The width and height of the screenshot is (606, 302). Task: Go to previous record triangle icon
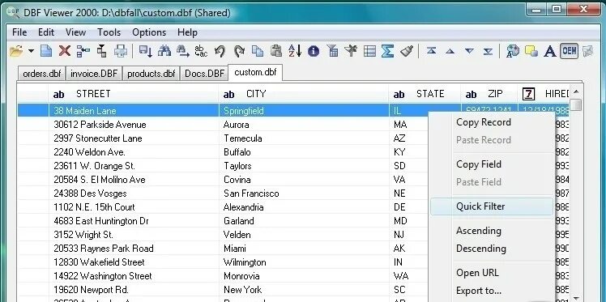(x=450, y=51)
